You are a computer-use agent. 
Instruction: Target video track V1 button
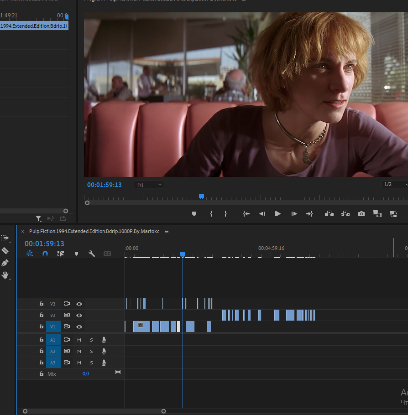[x=53, y=327]
